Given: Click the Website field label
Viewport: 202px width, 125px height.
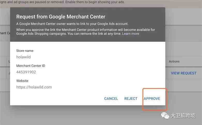Looking at the screenshot, I should [22, 81].
